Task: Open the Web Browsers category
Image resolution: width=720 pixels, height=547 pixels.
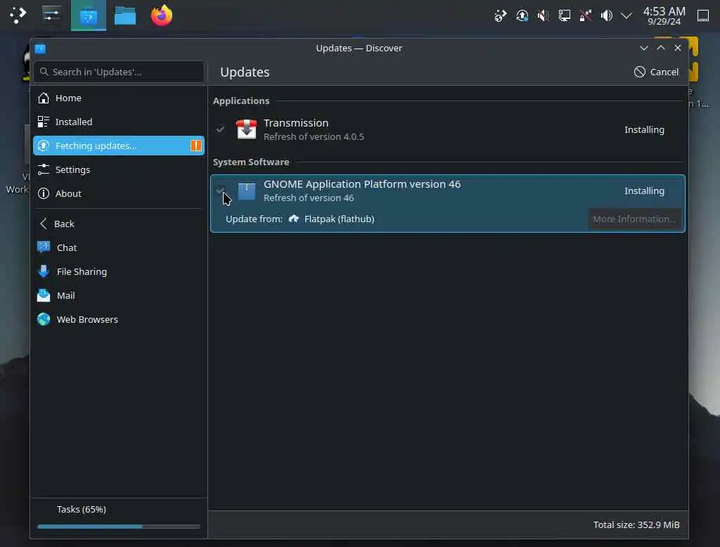Action: coord(118,319)
